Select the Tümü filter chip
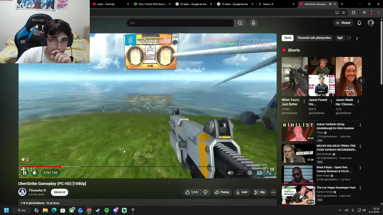Screen dimensions: 383x215 click(288, 38)
